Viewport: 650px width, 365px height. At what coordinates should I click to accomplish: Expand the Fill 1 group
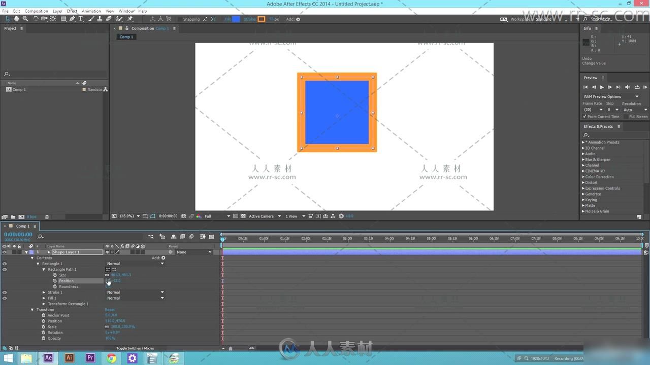point(44,298)
